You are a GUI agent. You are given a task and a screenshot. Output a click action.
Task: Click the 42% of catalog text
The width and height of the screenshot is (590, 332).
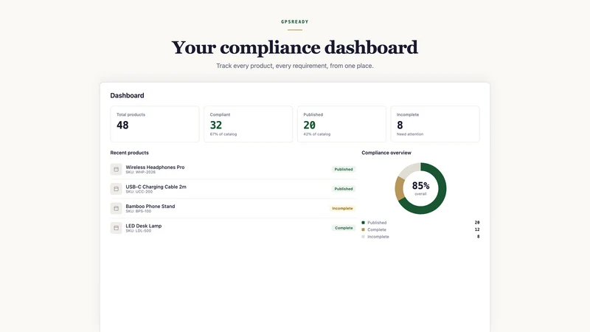click(317, 134)
